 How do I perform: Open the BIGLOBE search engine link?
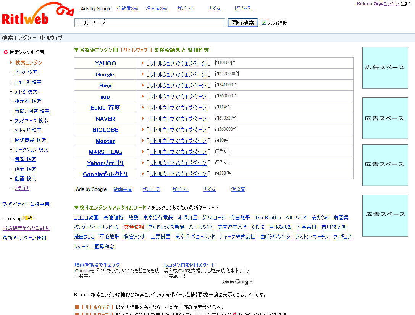coord(105,130)
